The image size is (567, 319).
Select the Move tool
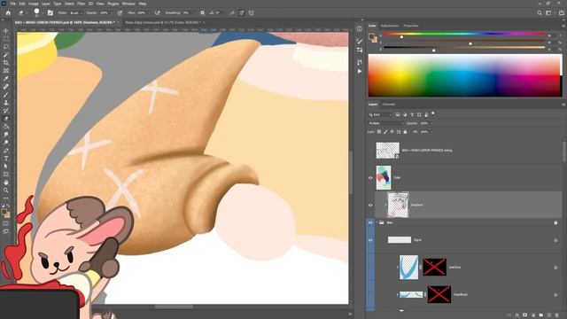6,31
